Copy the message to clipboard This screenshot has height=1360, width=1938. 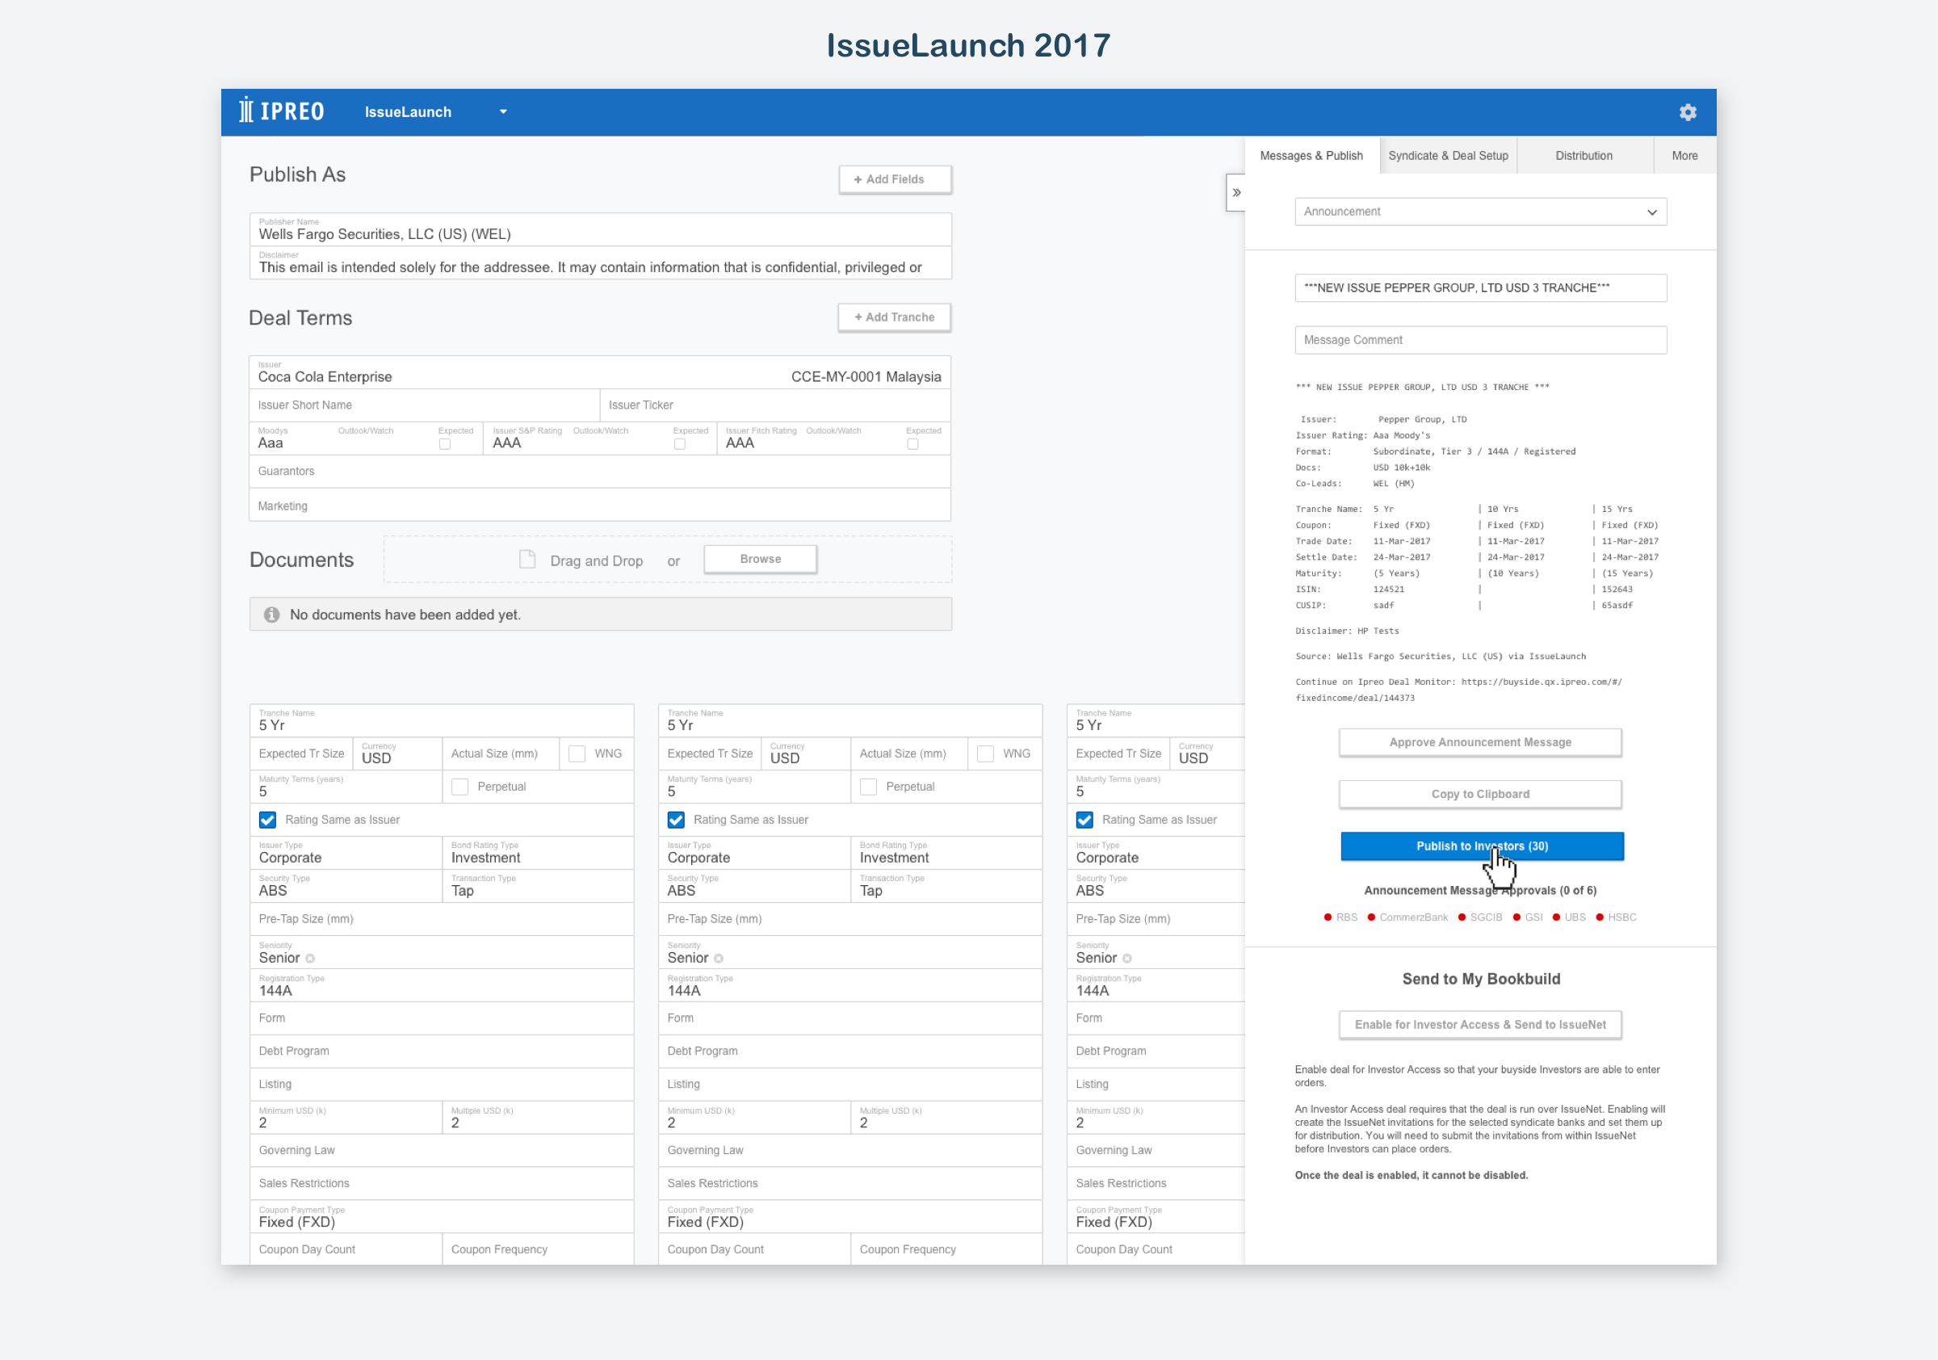(1480, 794)
